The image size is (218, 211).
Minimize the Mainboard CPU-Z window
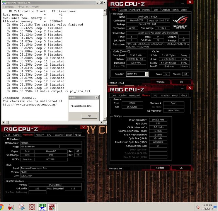[x=76, y=128]
